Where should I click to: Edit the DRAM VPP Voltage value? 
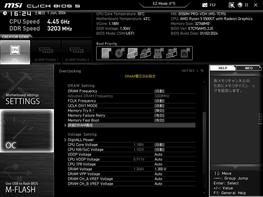(x=158, y=174)
